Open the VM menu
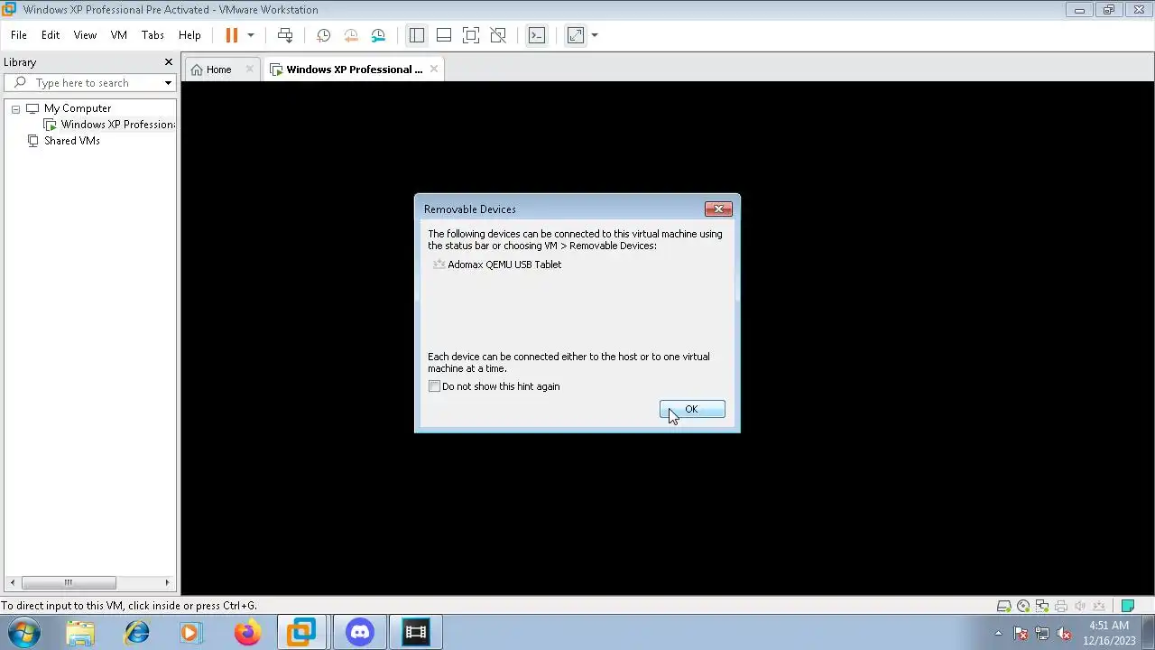Screen dimensions: 1155x650 click(118, 35)
